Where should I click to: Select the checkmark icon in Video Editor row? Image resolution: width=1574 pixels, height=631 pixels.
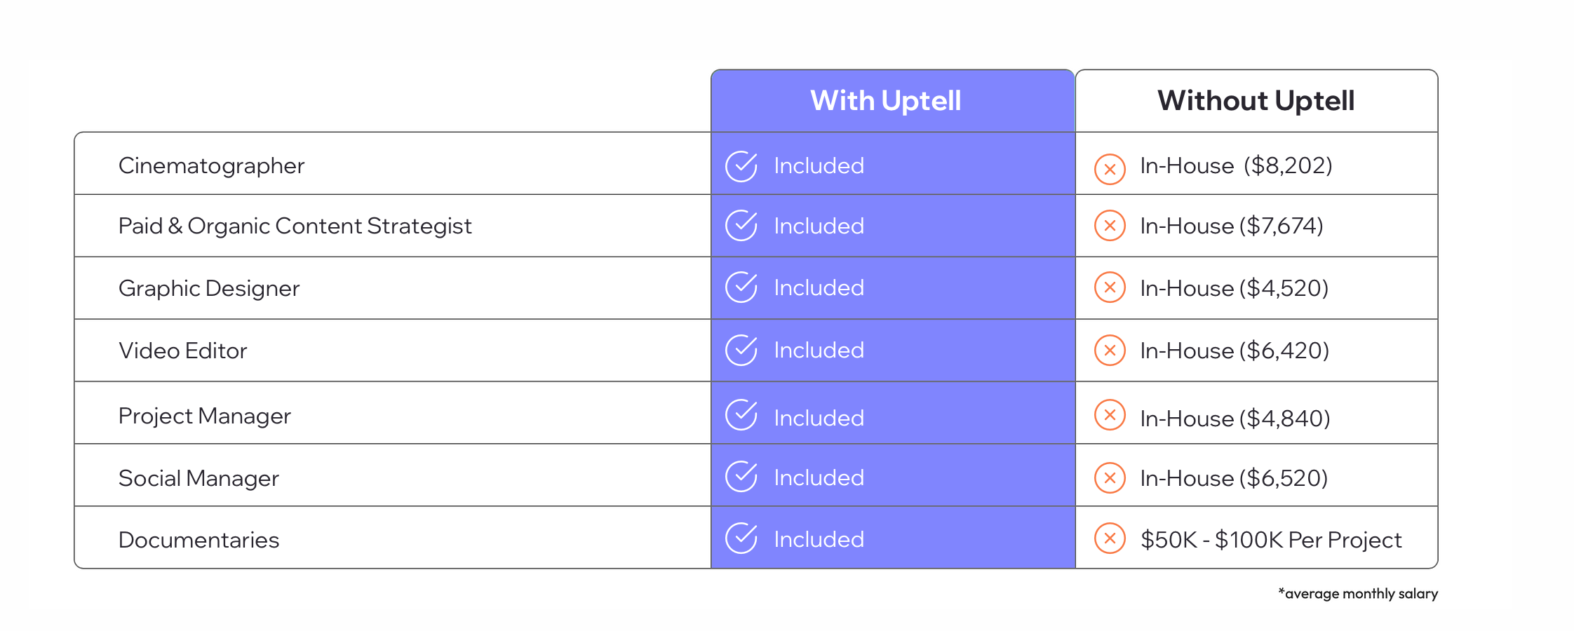[741, 350]
